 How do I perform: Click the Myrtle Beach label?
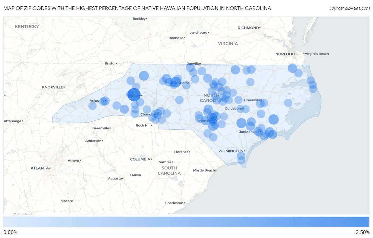204,170
